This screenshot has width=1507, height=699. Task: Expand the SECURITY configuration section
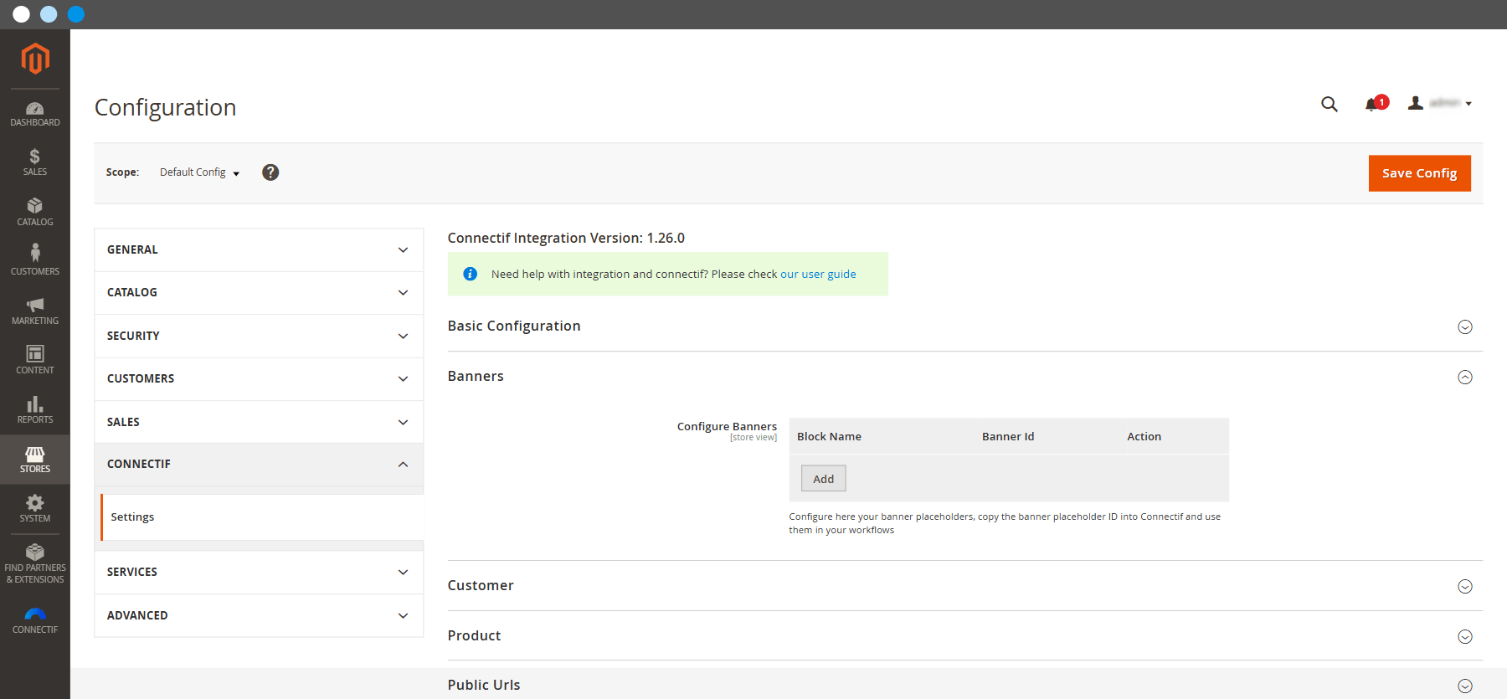coord(259,336)
